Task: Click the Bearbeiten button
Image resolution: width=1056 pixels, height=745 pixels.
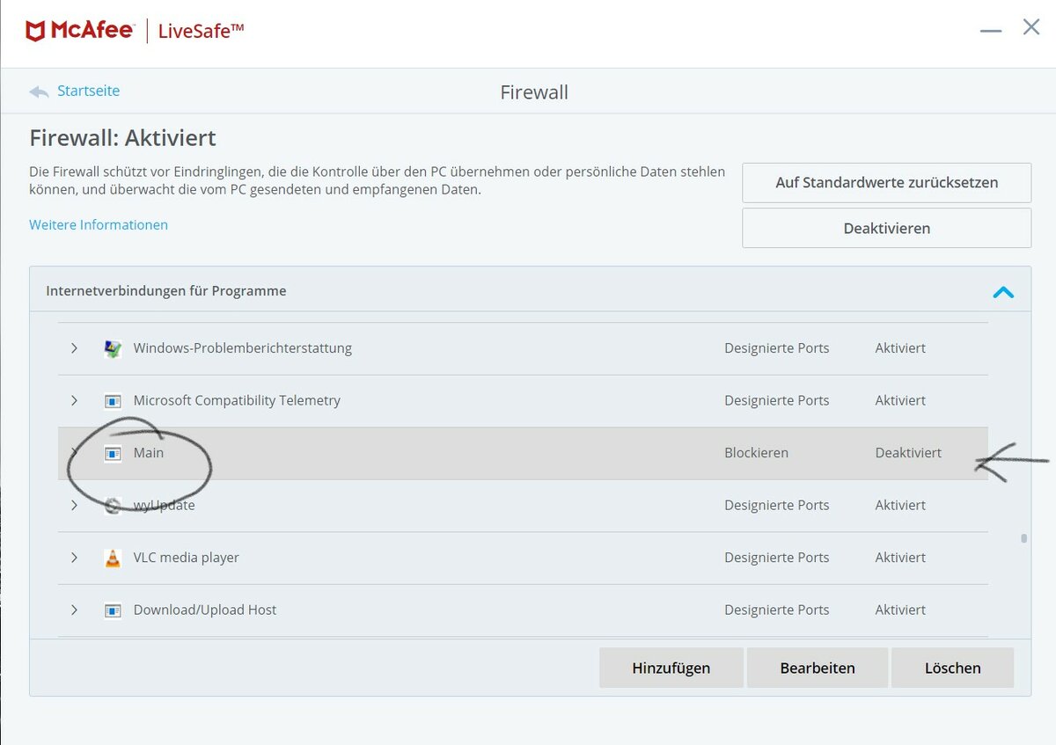Action: (817, 668)
